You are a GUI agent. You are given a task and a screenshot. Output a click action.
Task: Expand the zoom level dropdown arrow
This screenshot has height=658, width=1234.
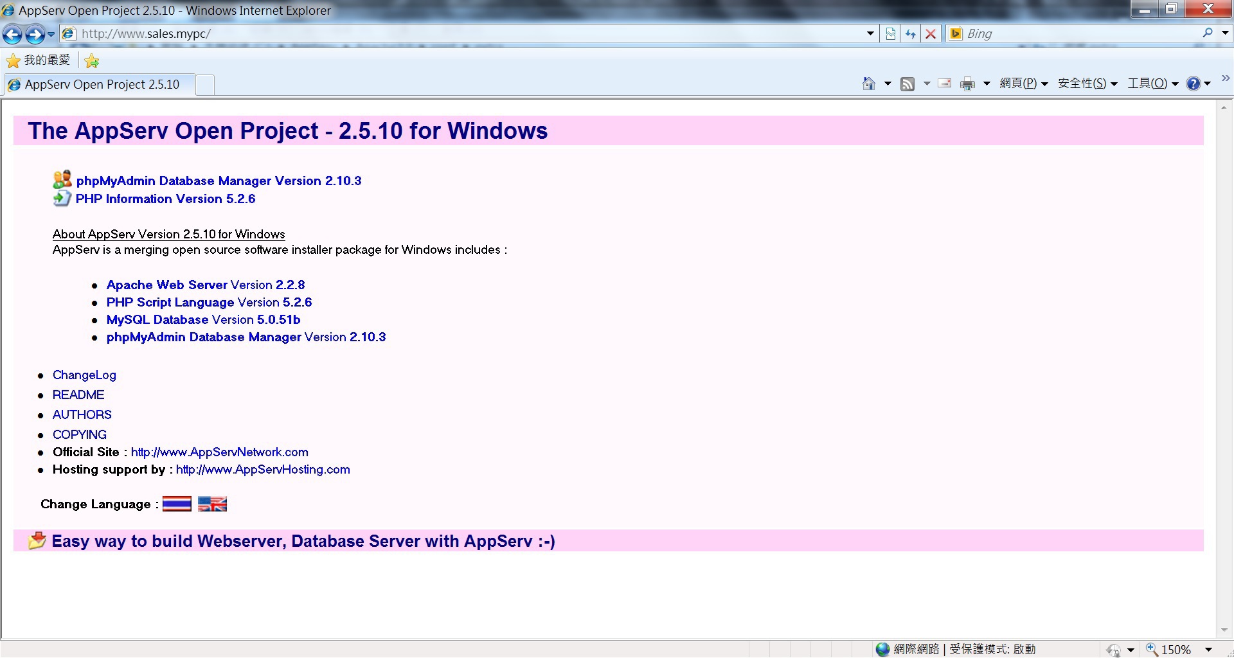pyautogui.click(x=1208, y=650)
